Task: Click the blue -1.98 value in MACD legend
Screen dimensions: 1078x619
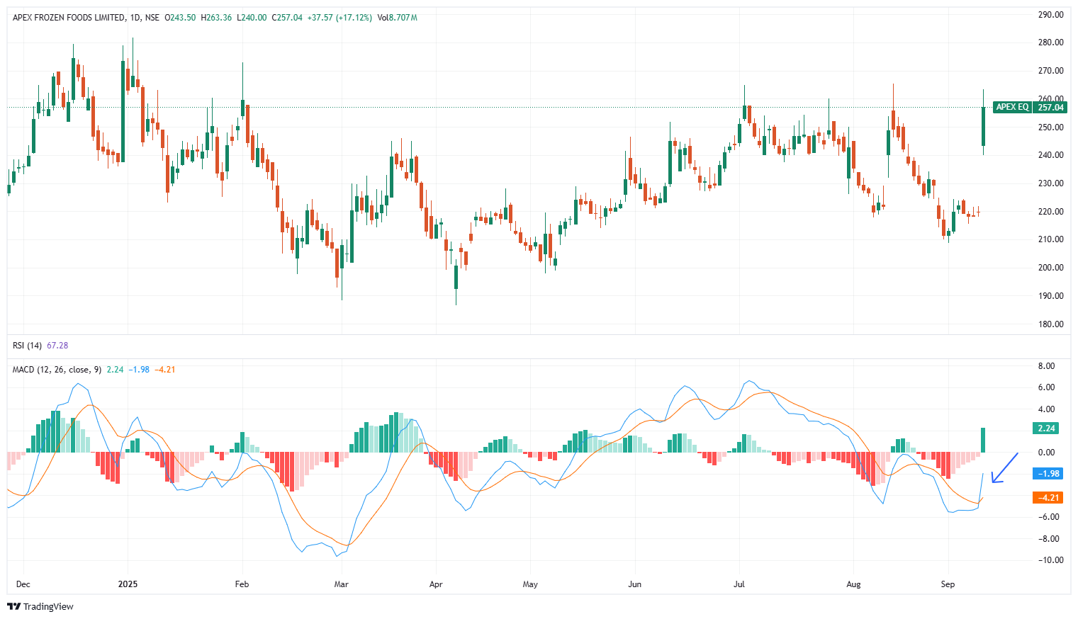Action: [139, 370]
